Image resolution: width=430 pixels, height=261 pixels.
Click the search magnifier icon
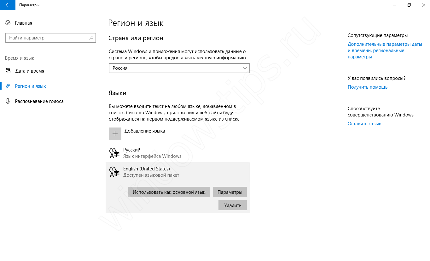coord(91,38)
